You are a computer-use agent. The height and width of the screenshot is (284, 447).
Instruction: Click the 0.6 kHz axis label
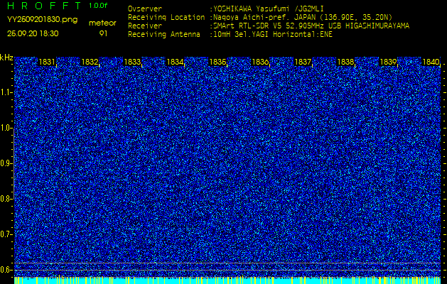pyautogui.click(x=6, y=270)
